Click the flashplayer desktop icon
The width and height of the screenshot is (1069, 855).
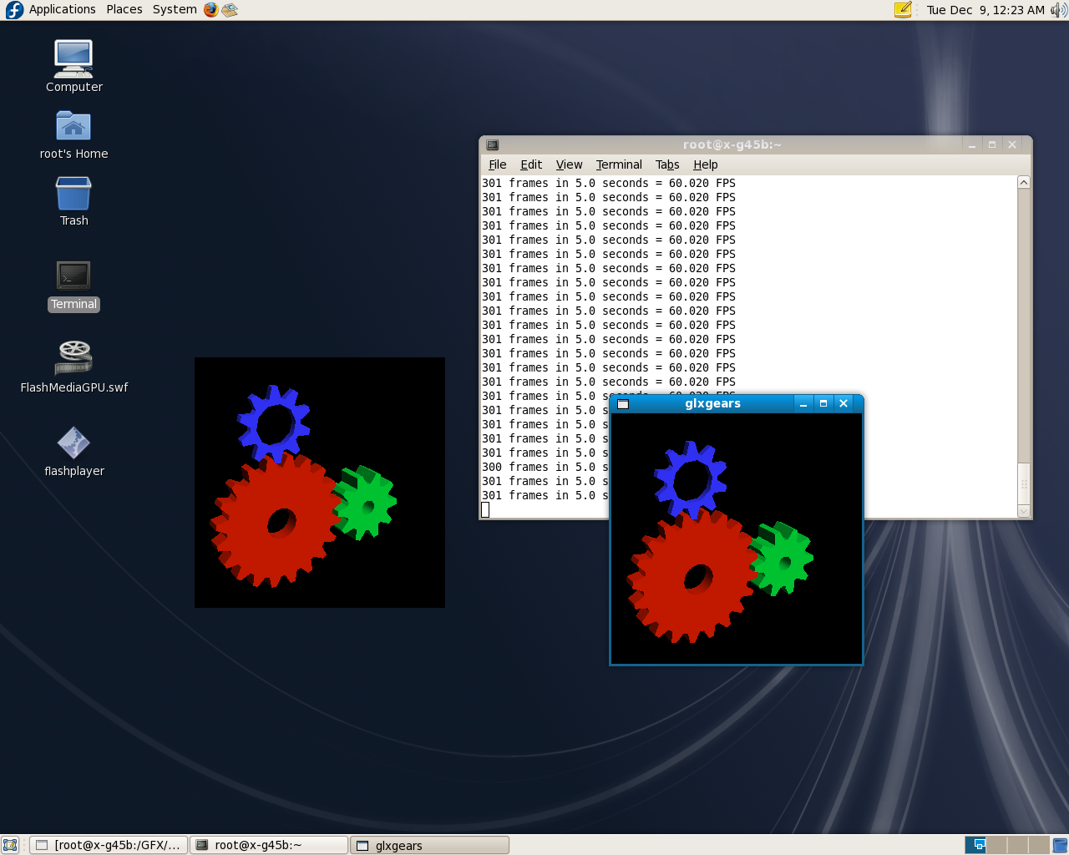point(73,443)
